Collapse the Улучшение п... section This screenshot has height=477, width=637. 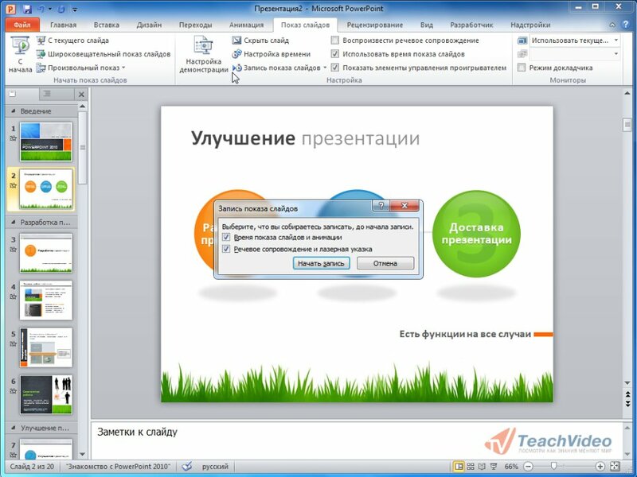point(14,428)
